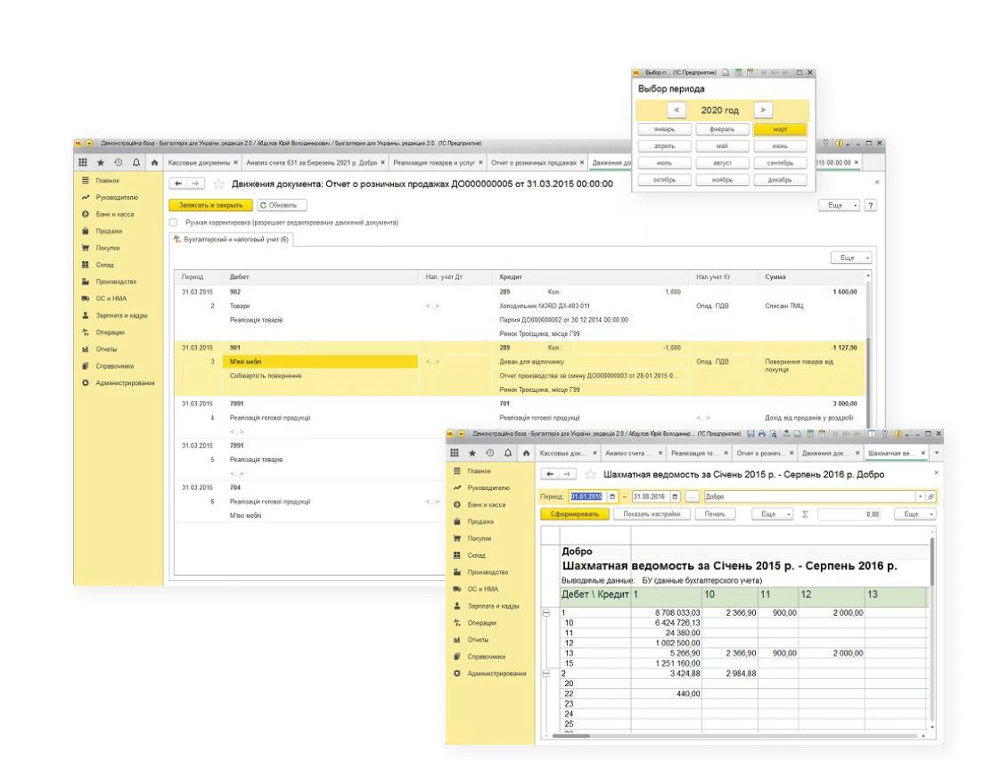
Task: Select апрель in the period picker
Action: click(664, 145)
